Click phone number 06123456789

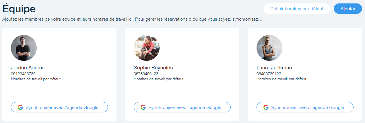tap(23, 74)
